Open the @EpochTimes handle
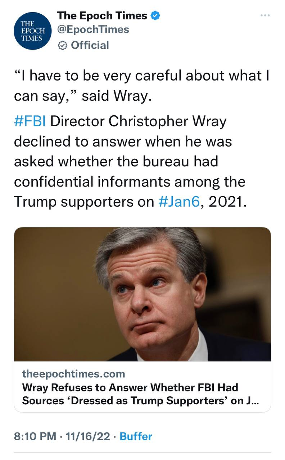This screenshot has width=285, height=460. pyautogui.click(x=93, y=29)
